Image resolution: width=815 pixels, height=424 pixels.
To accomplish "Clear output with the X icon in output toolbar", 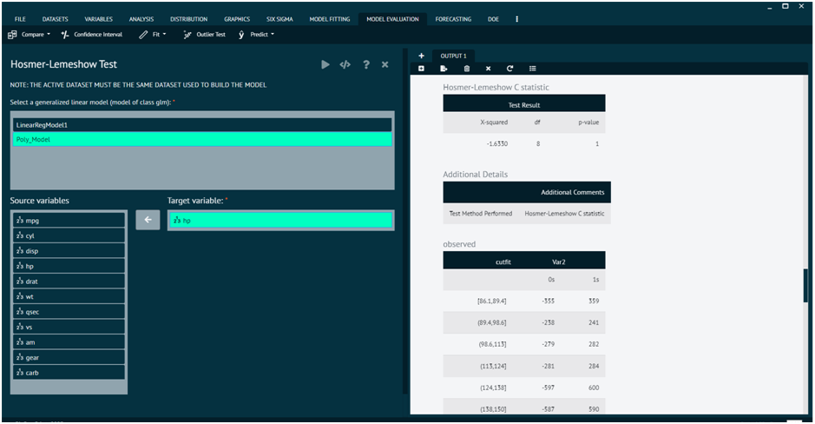I will (488, 69).
